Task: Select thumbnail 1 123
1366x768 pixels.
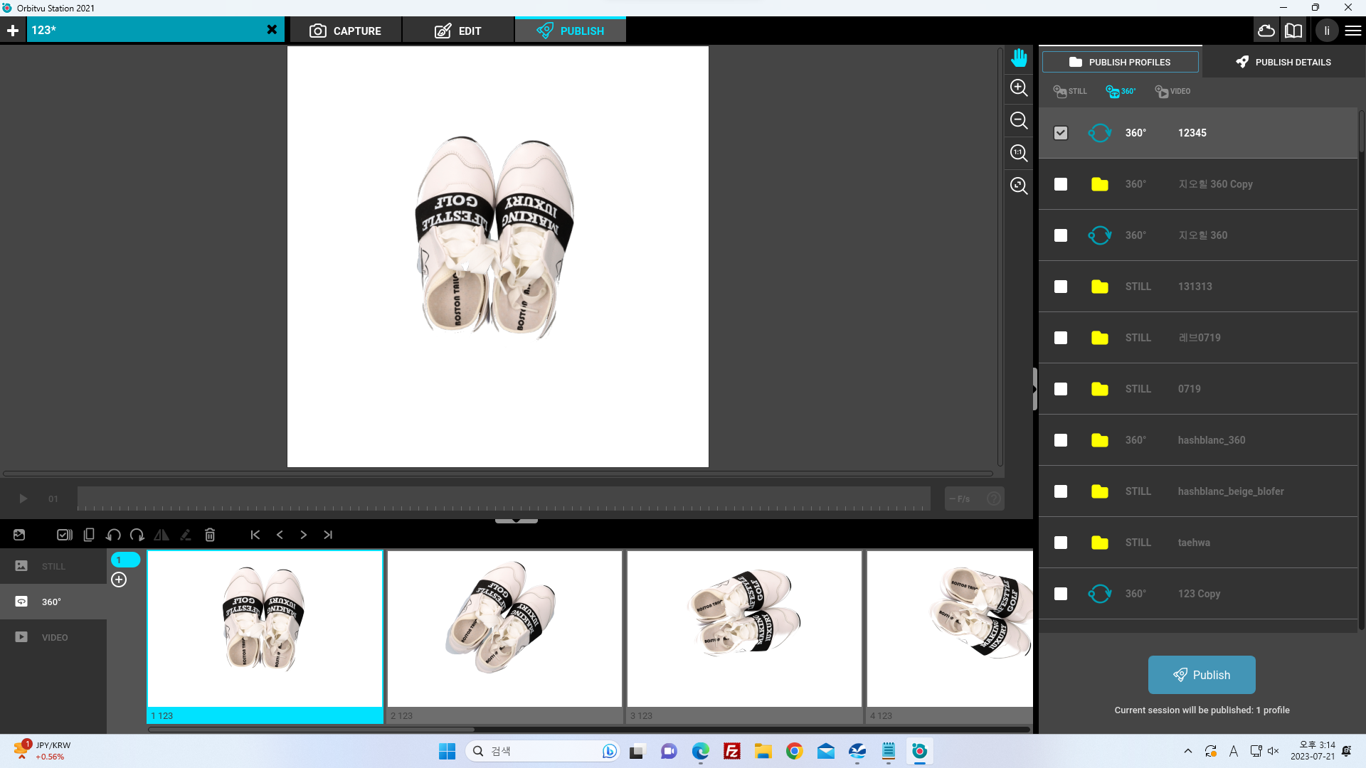Action: 265,636
